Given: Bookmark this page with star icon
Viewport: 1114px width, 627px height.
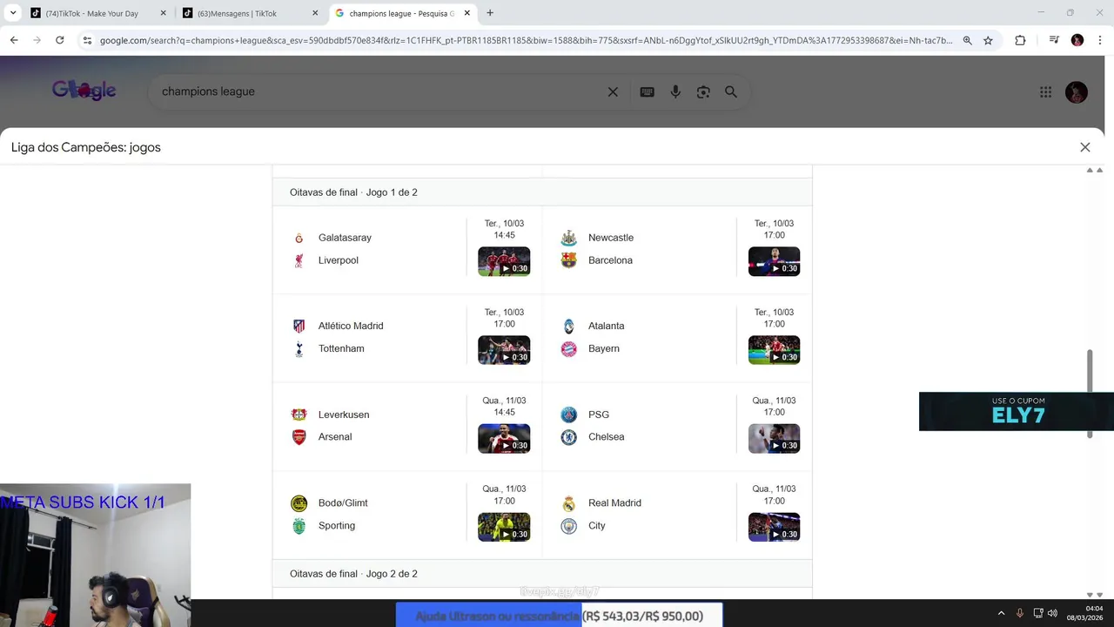Looking at the screenshot, I should [988, 40].
